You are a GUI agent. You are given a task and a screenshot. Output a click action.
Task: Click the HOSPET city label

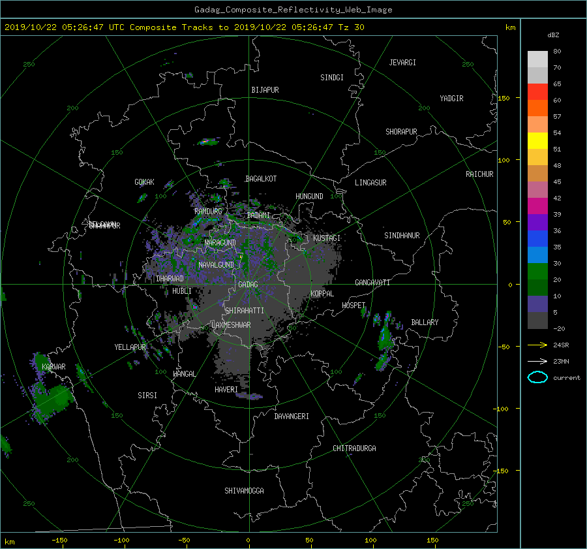pyautogui.click(x=354, y=306)
